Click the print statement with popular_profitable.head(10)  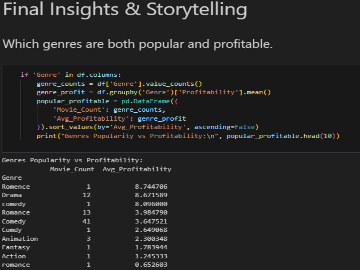(x=188, y=136)
